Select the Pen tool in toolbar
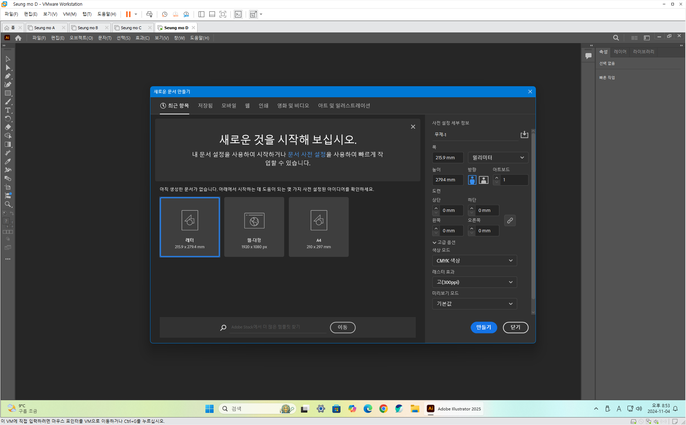The image size is (686, 425). 7,76
